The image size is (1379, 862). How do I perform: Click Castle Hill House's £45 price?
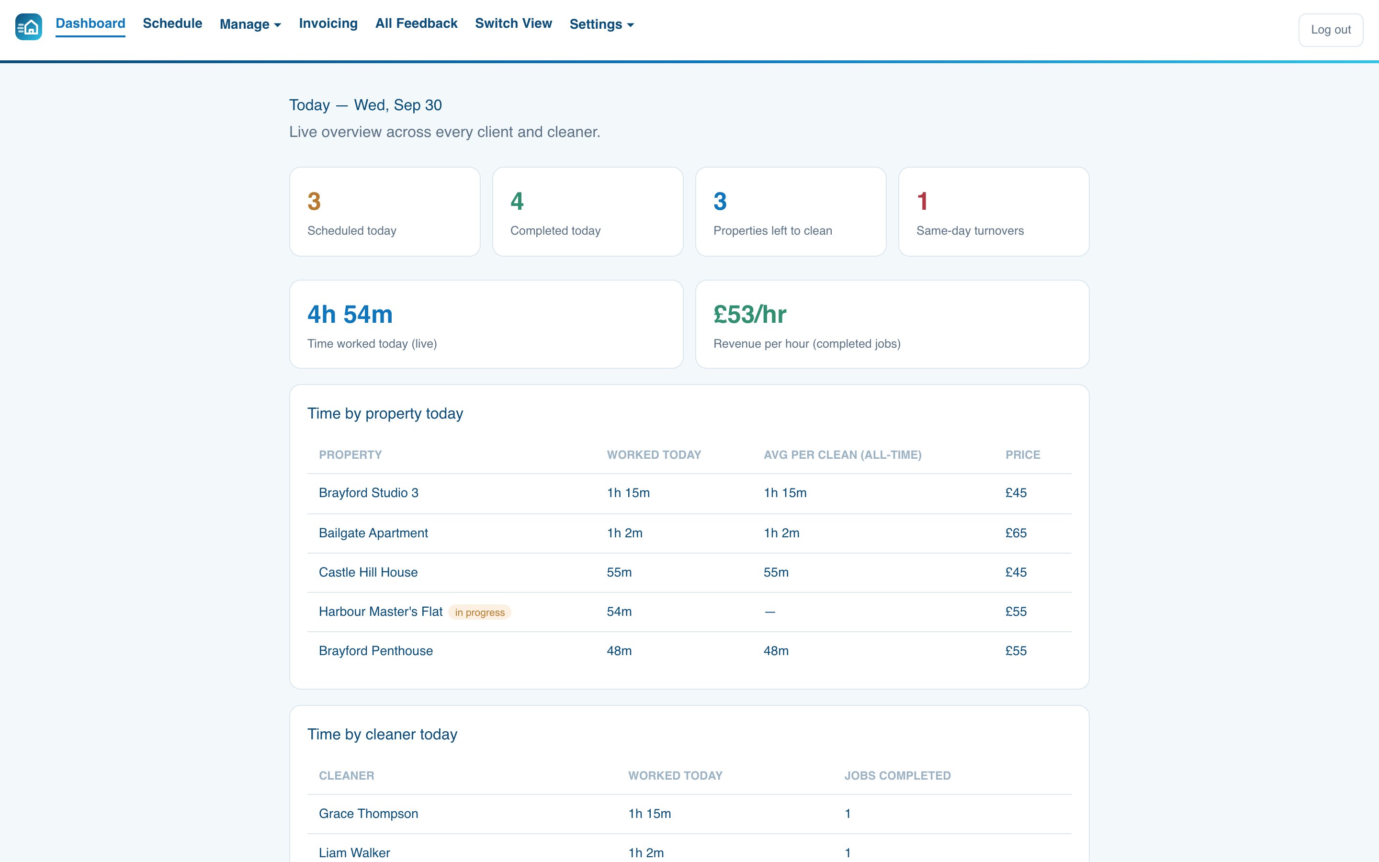point(1016,572)
